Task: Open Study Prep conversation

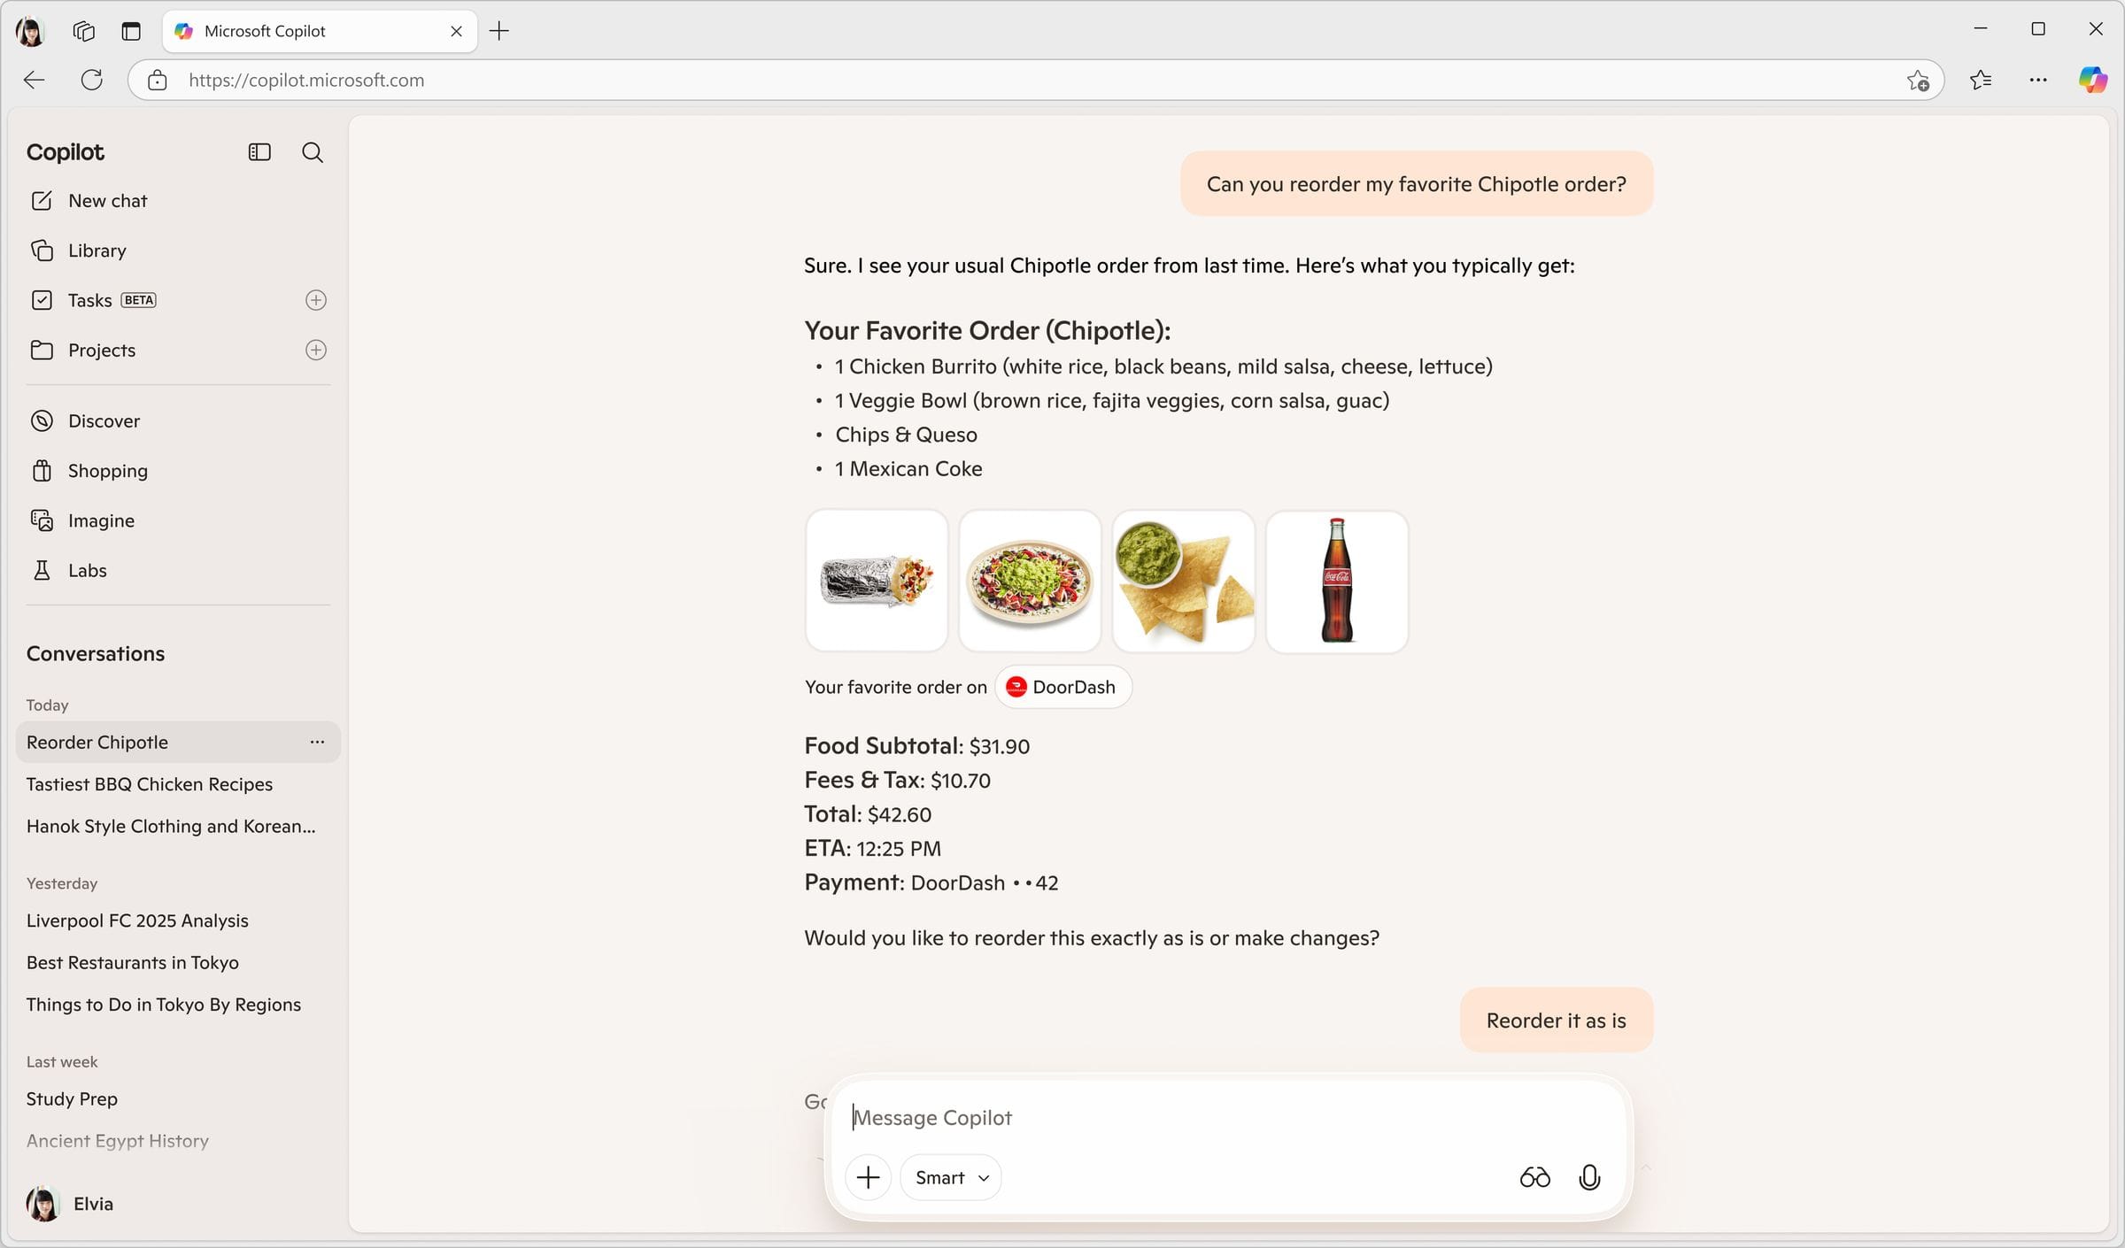Action: [72, 1098]
